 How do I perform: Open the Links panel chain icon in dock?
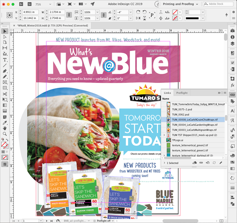click(x=233, y=95)
